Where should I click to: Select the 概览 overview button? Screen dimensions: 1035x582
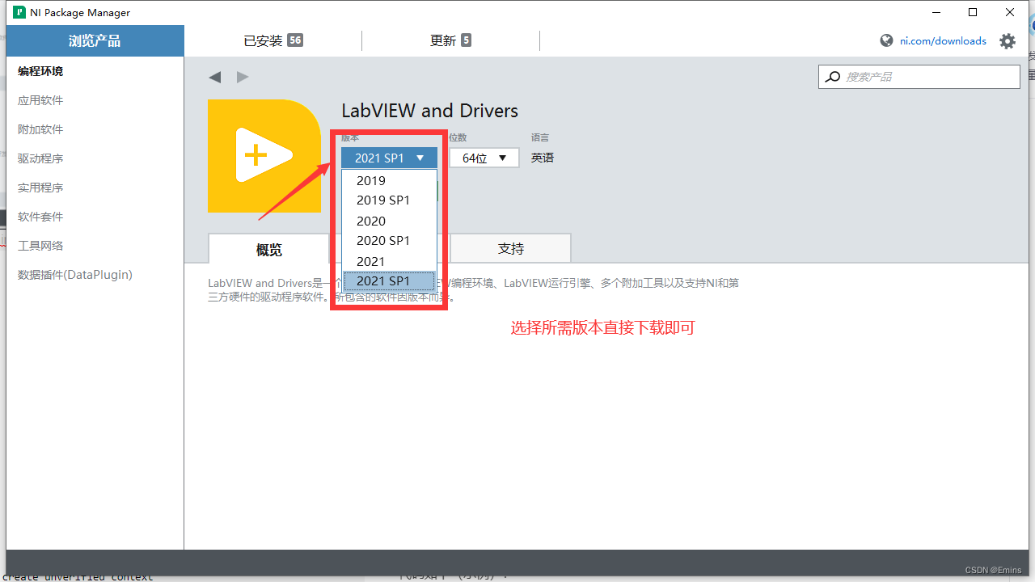click(269, 250)
